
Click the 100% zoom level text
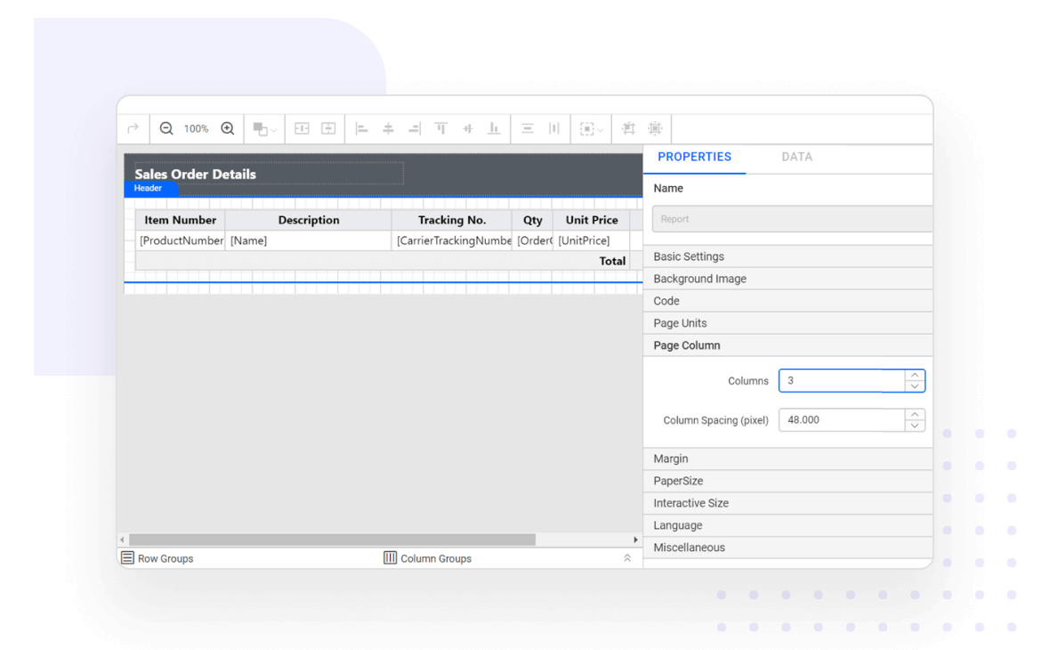[196, 128]
